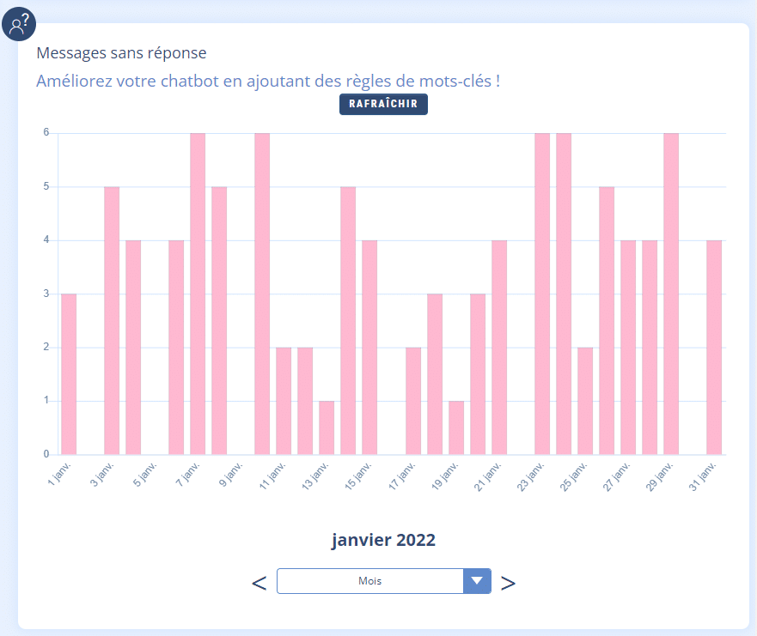Click the janvier 2022 period title
Screen dimensions: 757x636
pos(383,540)
